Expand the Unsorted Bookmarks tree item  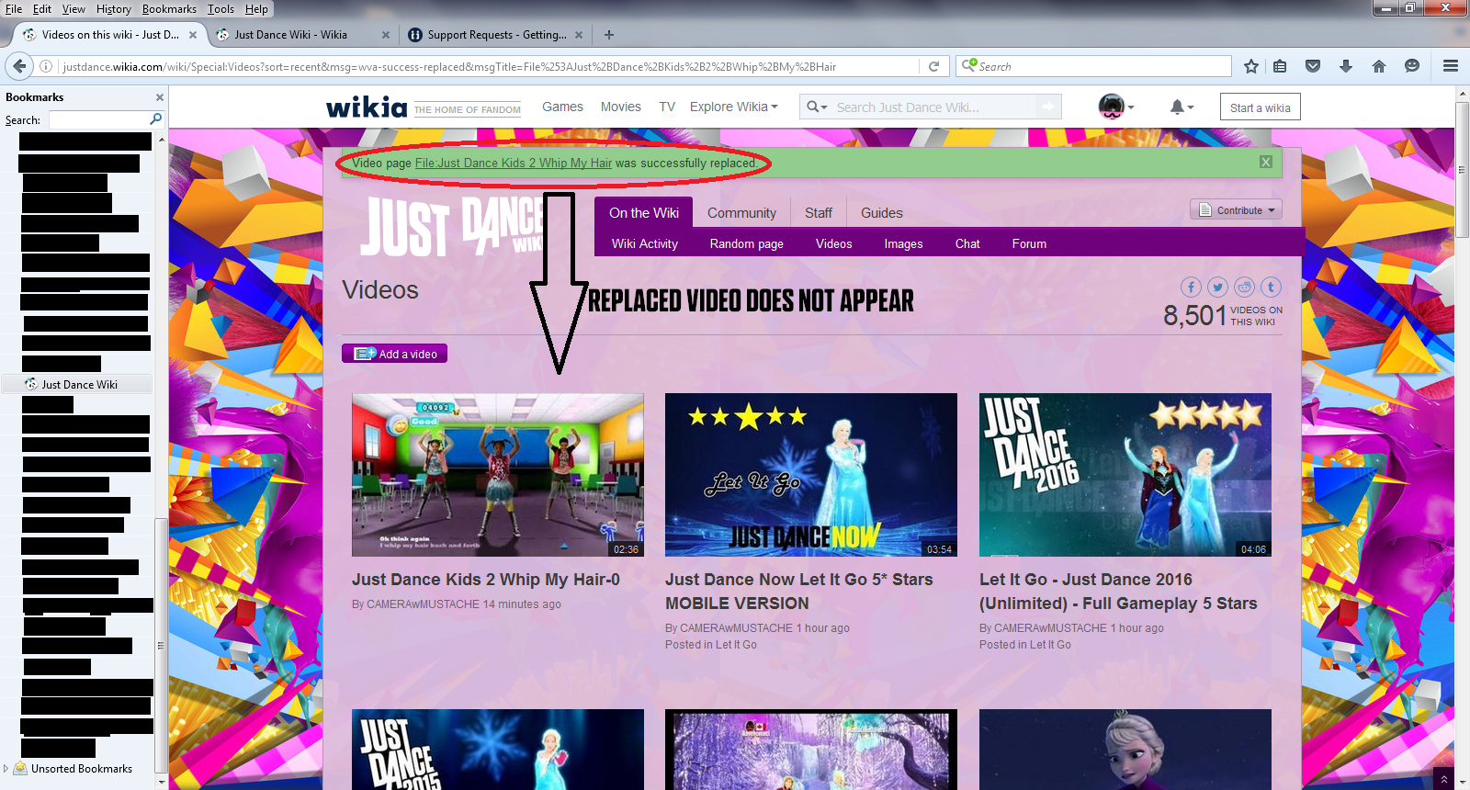[6, 769]
